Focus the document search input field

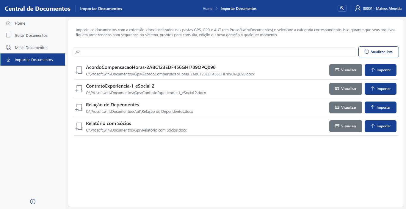[214, 52]
